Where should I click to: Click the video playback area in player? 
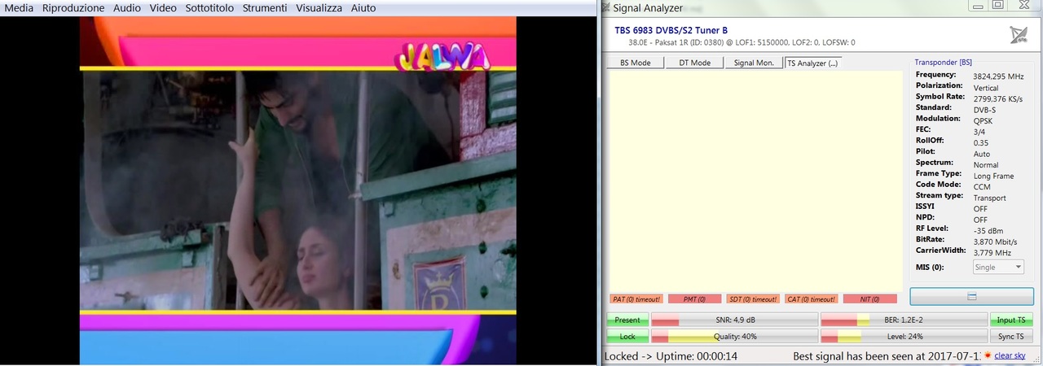(298, 190)
